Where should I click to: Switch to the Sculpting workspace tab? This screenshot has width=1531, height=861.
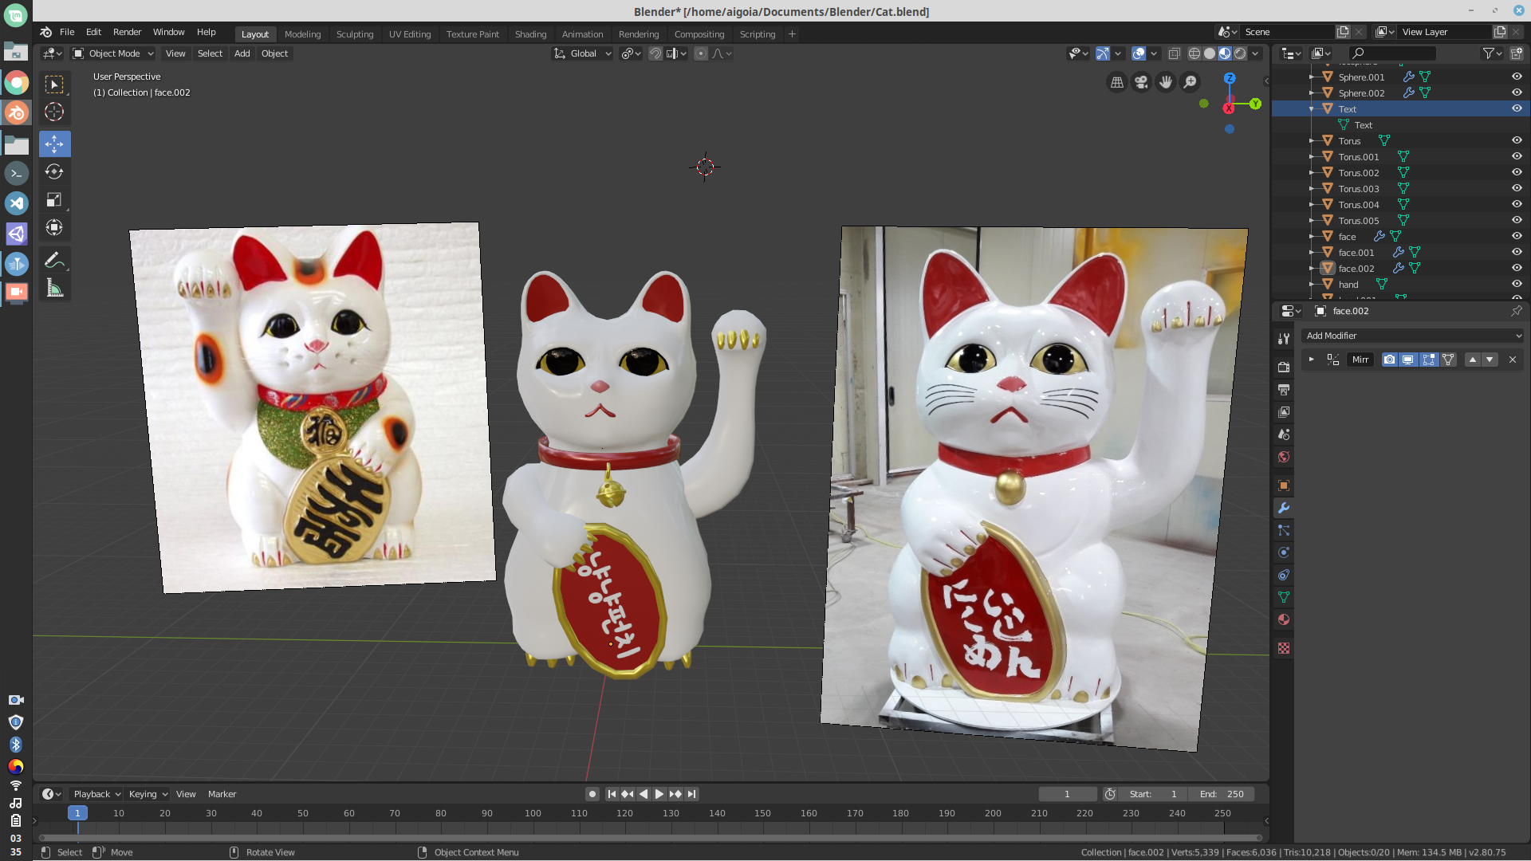355,34
